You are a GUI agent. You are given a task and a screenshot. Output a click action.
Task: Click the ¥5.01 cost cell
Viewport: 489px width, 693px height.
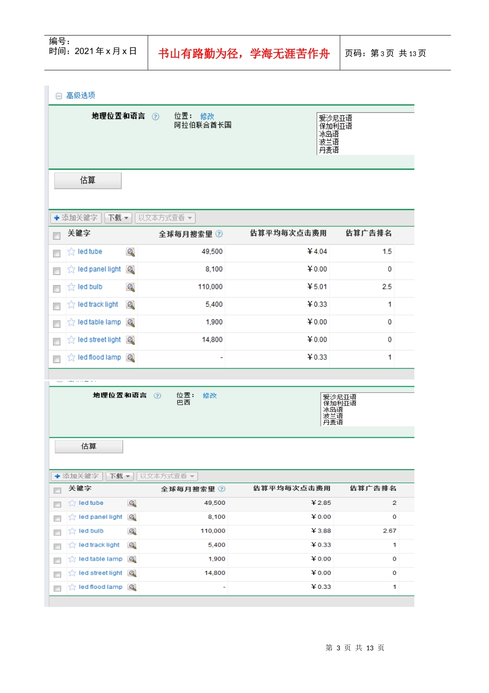[317, 287]
